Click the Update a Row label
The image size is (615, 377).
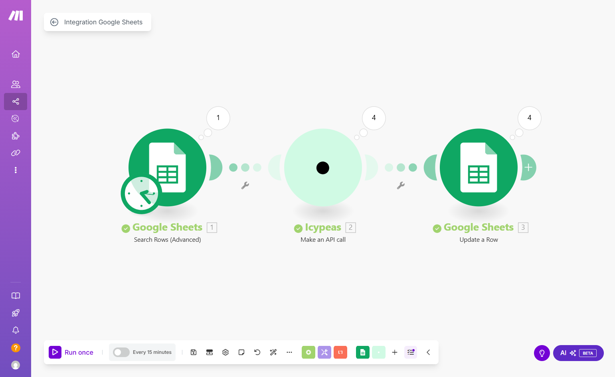point(479,240)
